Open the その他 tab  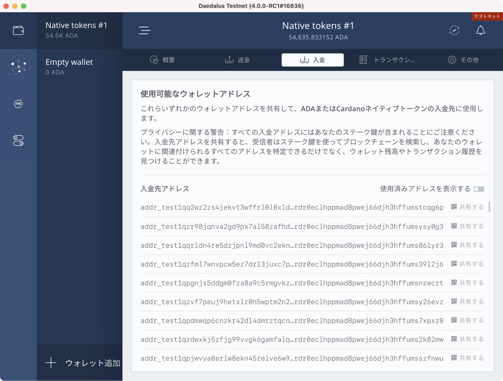coord(463,60)
